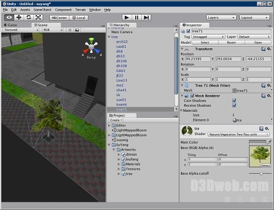Open the File menu
This screenshot has width=274, height=210.
tap(5, 10)
